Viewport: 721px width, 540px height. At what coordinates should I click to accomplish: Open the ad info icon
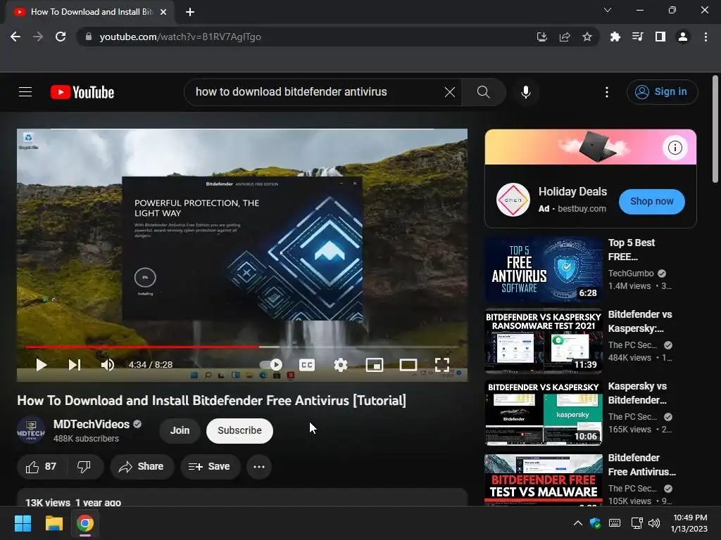pyautogui.click(x=675, y=148)
